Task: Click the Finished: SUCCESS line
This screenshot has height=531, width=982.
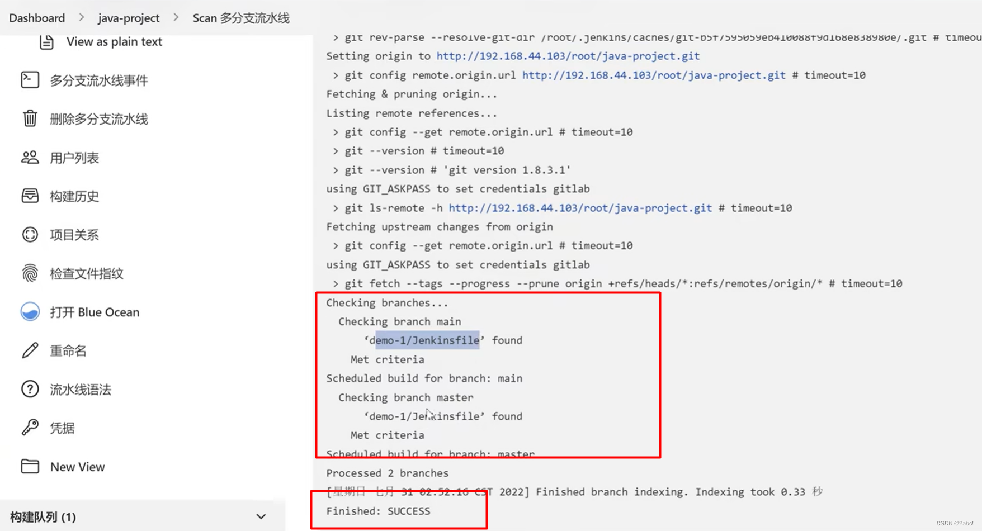Action: pos(379,511)
